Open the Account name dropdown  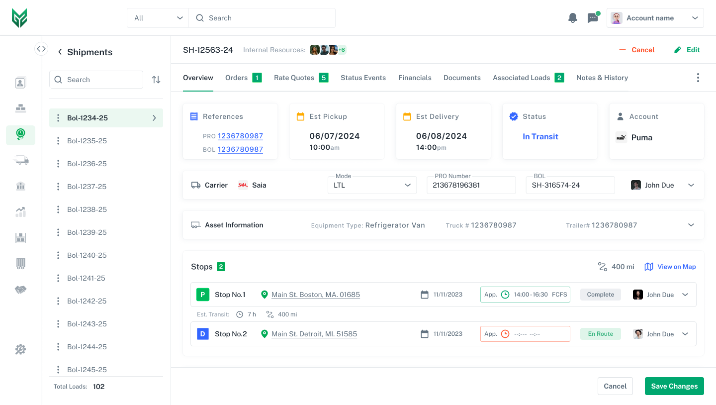pos(655,18)
